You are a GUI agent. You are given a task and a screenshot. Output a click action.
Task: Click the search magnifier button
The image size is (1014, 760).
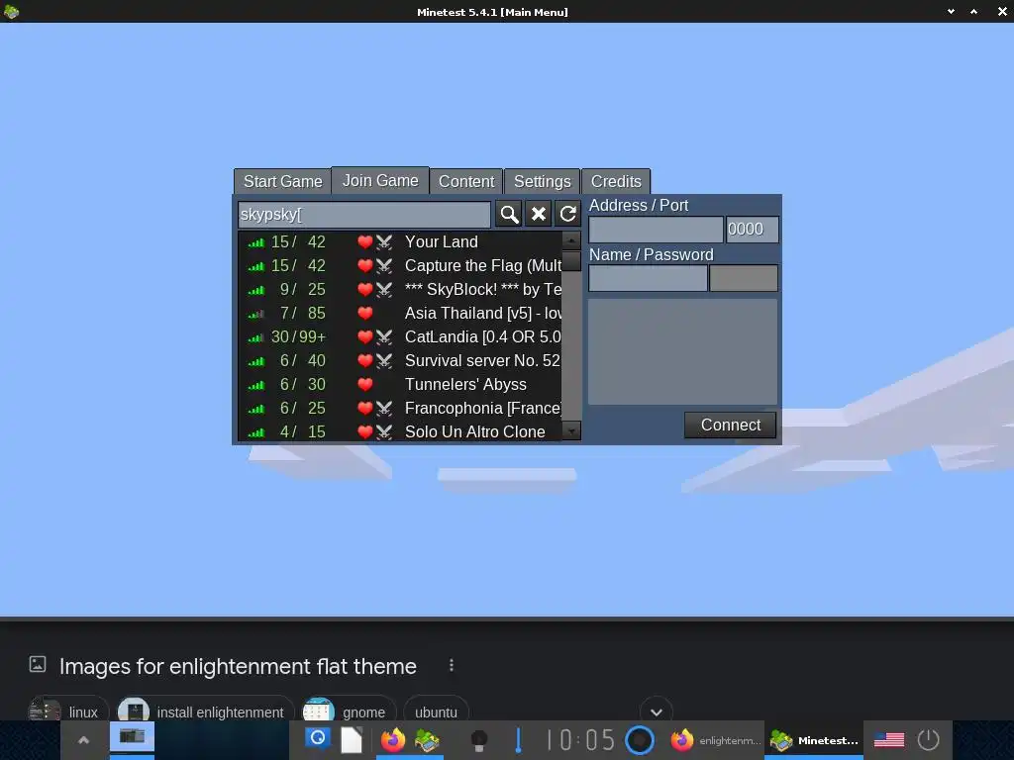tap(509, 214)
